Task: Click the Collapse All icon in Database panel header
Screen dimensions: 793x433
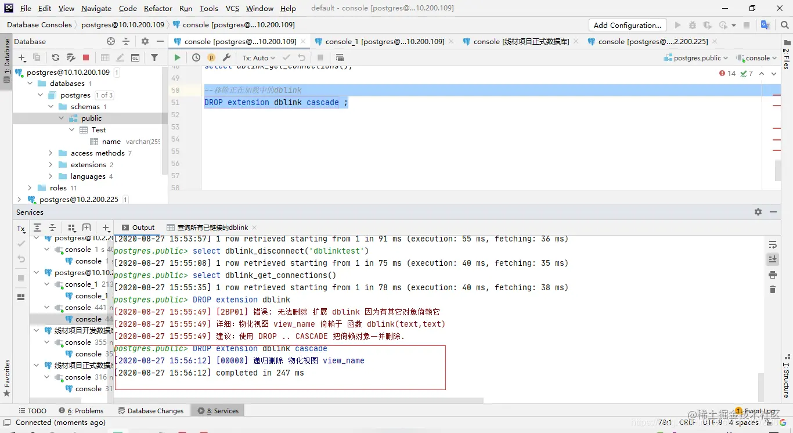Action: click(126, 41)
